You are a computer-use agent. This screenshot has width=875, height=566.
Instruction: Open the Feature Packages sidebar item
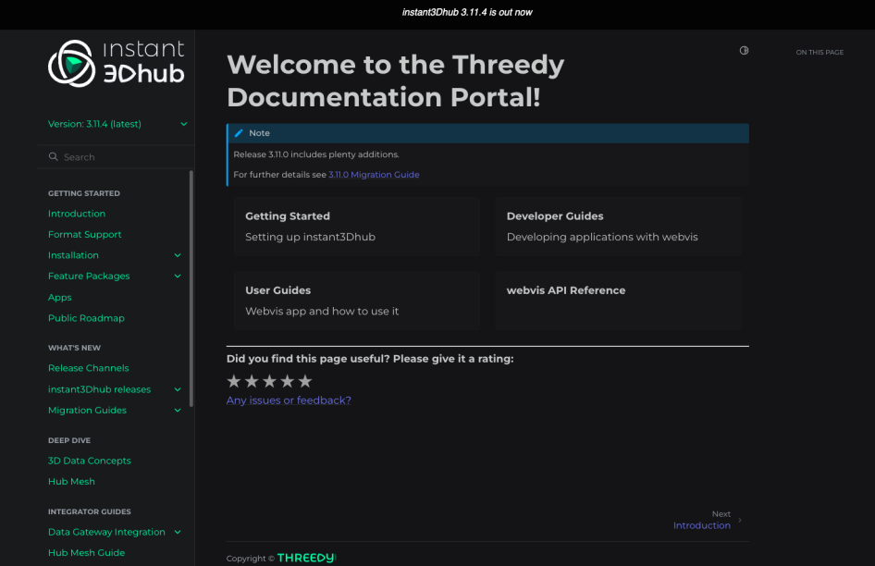[x=89, y=276]
